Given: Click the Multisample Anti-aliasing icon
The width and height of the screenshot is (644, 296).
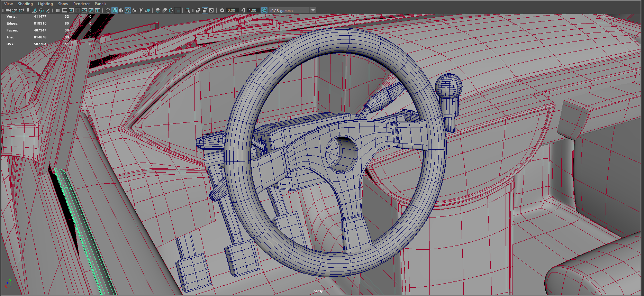Looking at the screenshot, I should 171,10.
